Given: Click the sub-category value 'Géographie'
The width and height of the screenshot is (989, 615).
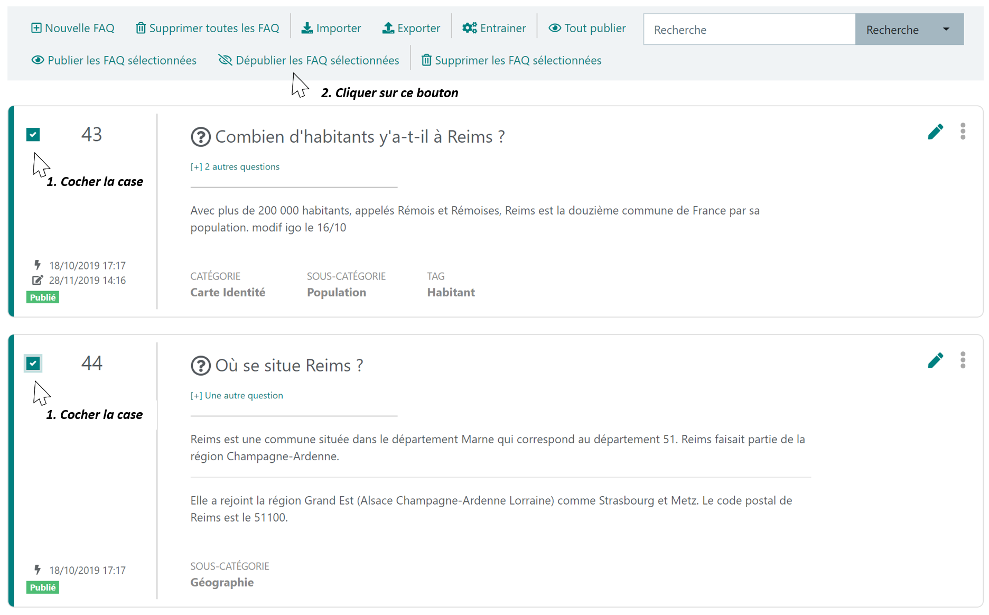Looking at the screenshot, I should [222, 583].
